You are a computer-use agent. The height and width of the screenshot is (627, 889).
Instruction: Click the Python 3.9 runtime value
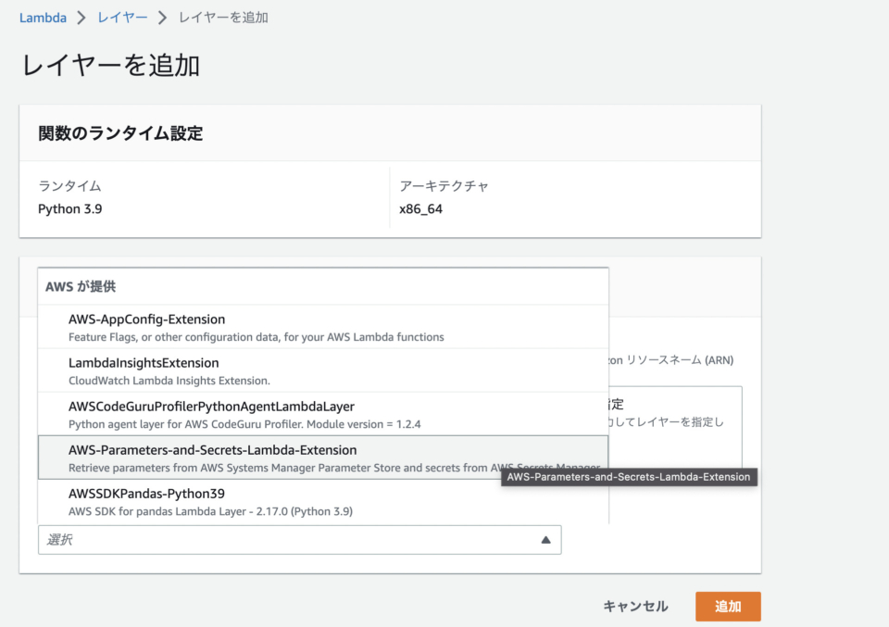[x=70, y=208]
